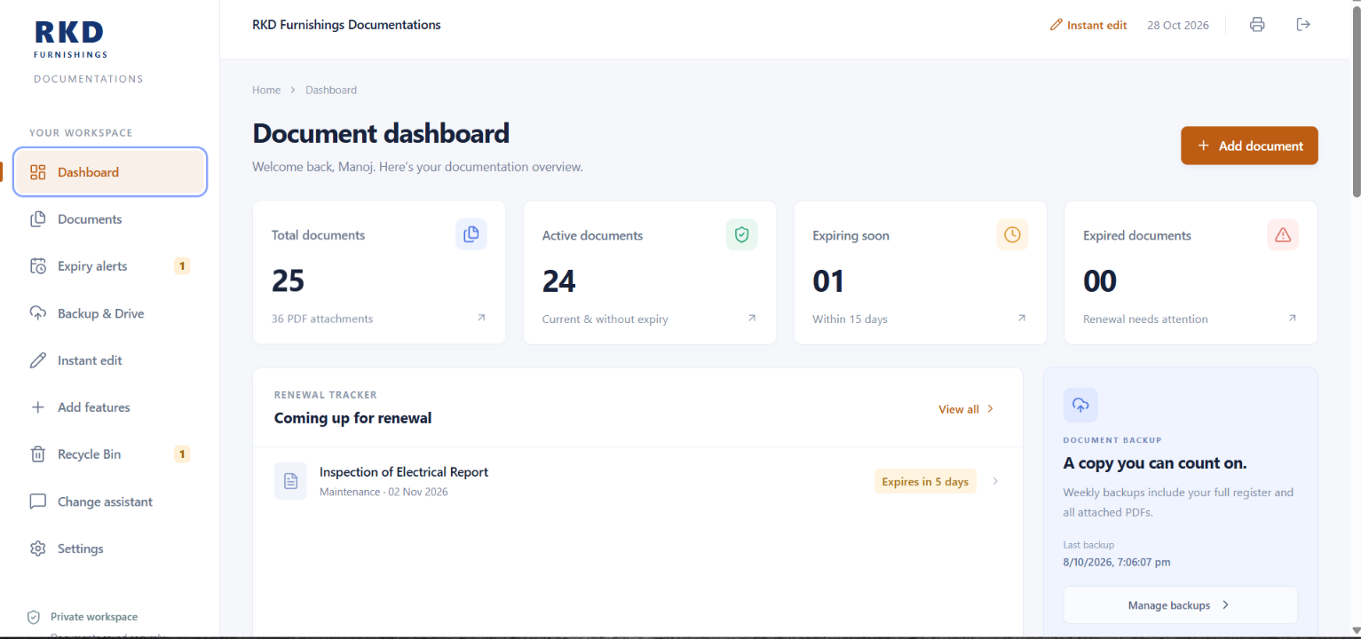Click the print icon in header
Screen dimensions: 1361x639
click(1257, 25)
